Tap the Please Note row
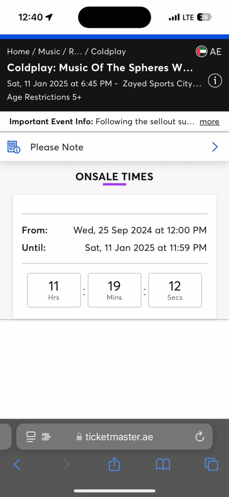The width and height of the screenshot is (229, 497). [114, 147]
